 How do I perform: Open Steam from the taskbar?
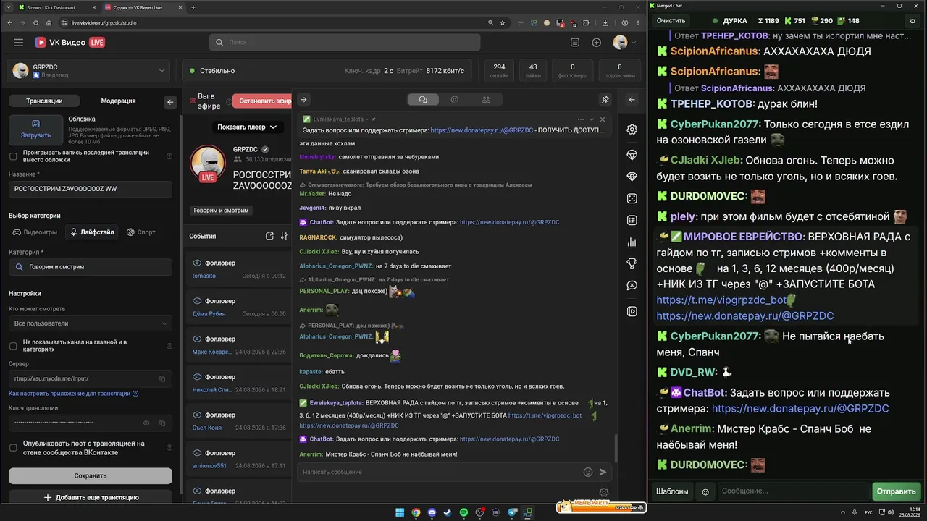coord(448,513)
